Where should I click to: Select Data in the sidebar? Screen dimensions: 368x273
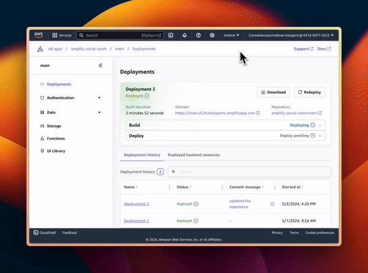pyautogui.click(x=51, y=113)
